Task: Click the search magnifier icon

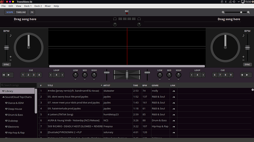Action: [x=3, y=85]
